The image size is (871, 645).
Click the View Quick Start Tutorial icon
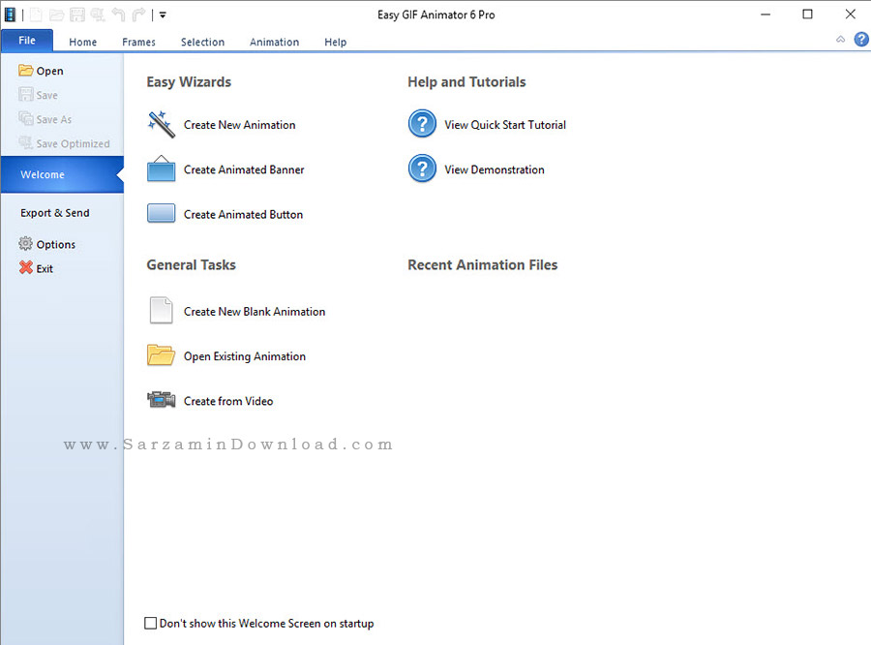pyautogui.click(x=422, y=123)
